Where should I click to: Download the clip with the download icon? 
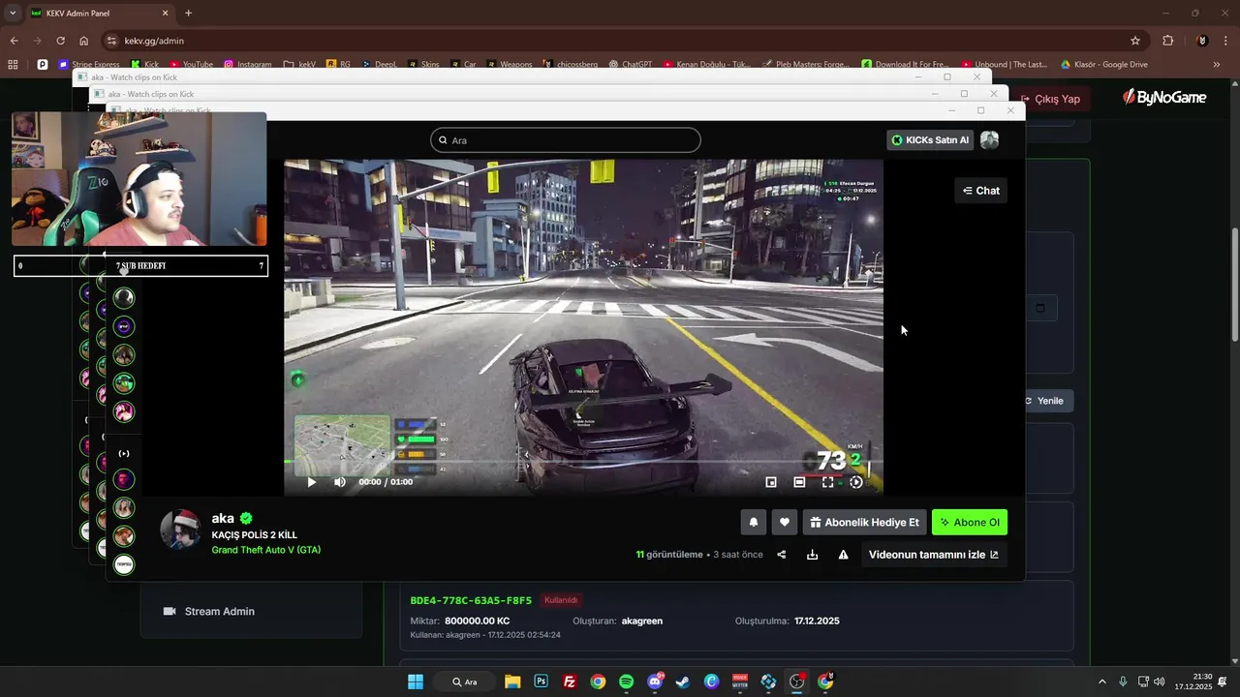[812, 555]
